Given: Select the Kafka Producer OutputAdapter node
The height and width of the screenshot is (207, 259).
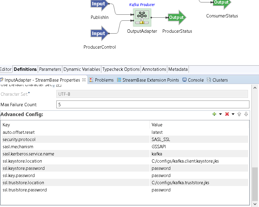Looking at the screenshot, I should click(142, 17).
